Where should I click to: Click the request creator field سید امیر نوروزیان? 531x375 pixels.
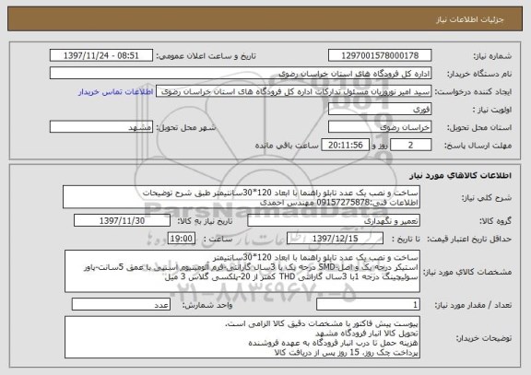click(293, 91)
